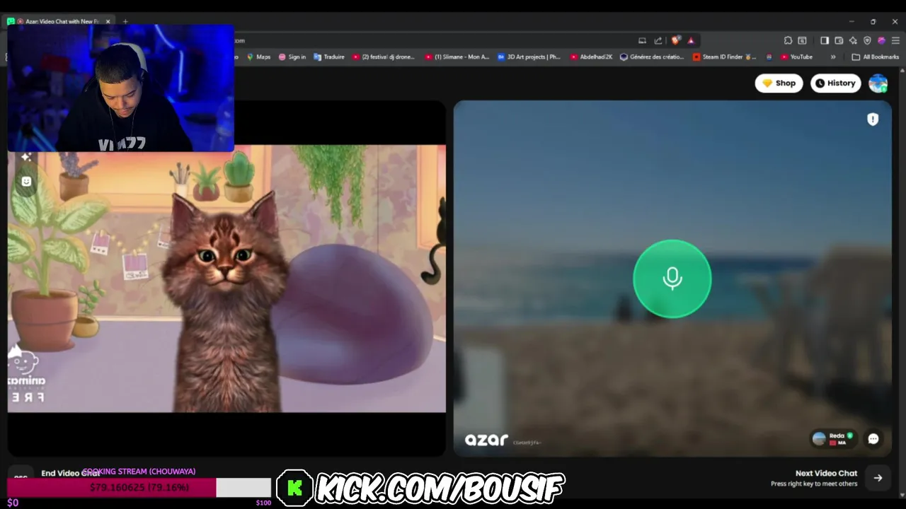Open the Brave Rewards triangle icon
The image size is (906, 509).
coord(691,40)
